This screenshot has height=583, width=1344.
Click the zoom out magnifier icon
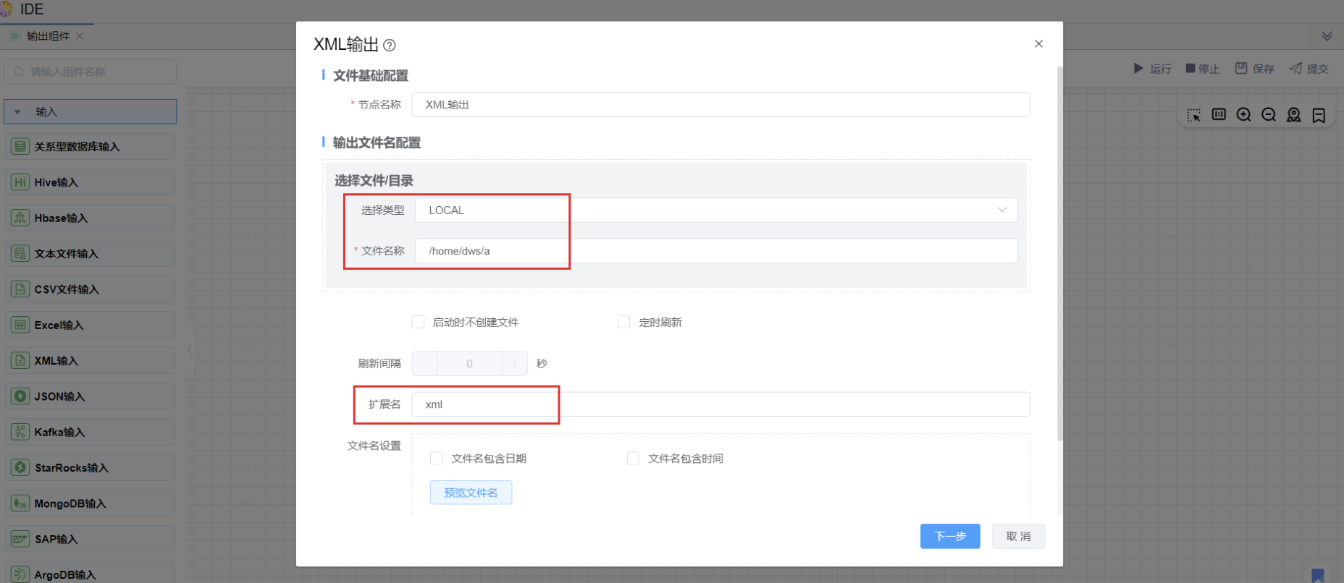coord(1269,115)
